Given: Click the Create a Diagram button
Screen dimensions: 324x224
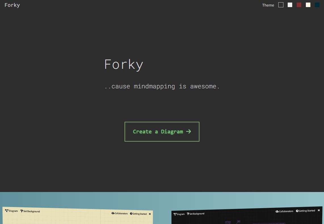Looking at the screenshot, I should point(162,132).
